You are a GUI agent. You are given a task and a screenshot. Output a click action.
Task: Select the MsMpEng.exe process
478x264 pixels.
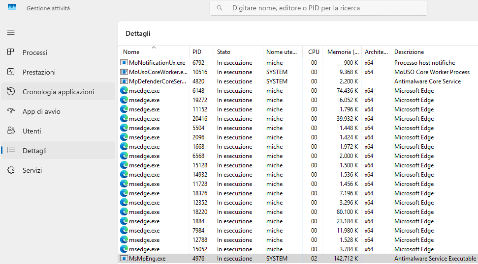click(298, 259)
